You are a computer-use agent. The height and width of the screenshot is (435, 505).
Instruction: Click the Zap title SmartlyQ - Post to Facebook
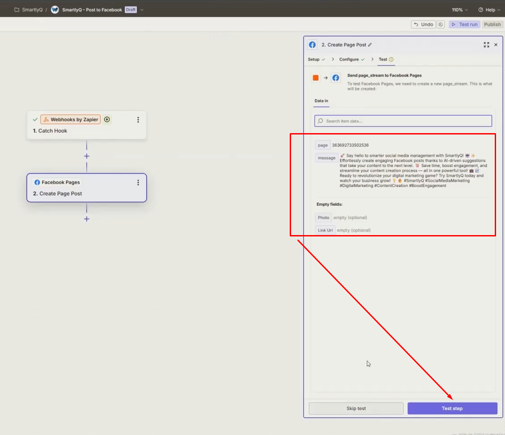(92, 10)
